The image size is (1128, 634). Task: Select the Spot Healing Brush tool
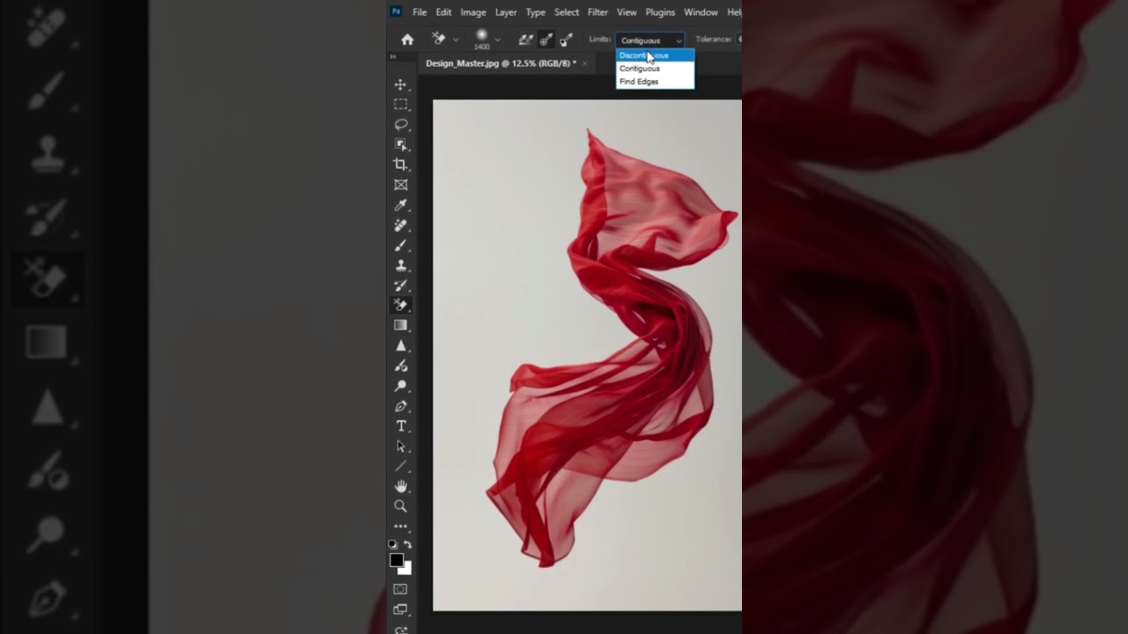pos(401,225)
